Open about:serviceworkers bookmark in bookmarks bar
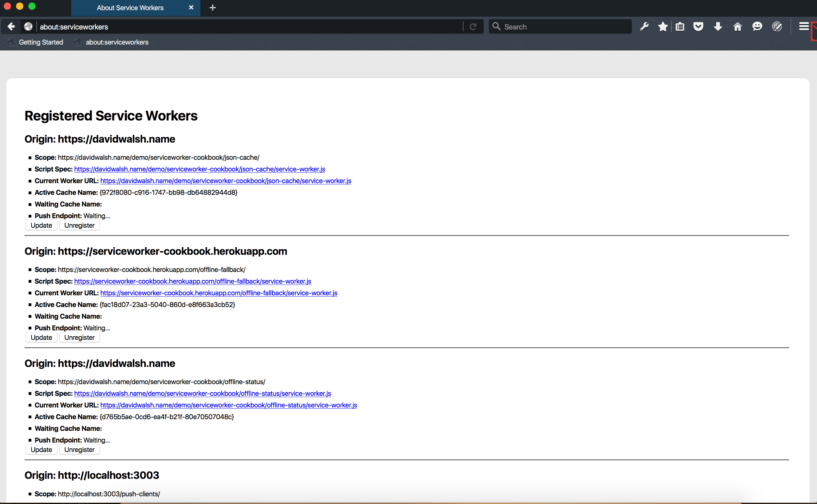The image size is (817, 504). [111, 42]
